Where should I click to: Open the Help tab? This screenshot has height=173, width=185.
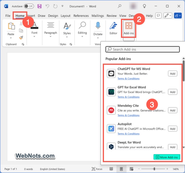[x=149, y=16]
